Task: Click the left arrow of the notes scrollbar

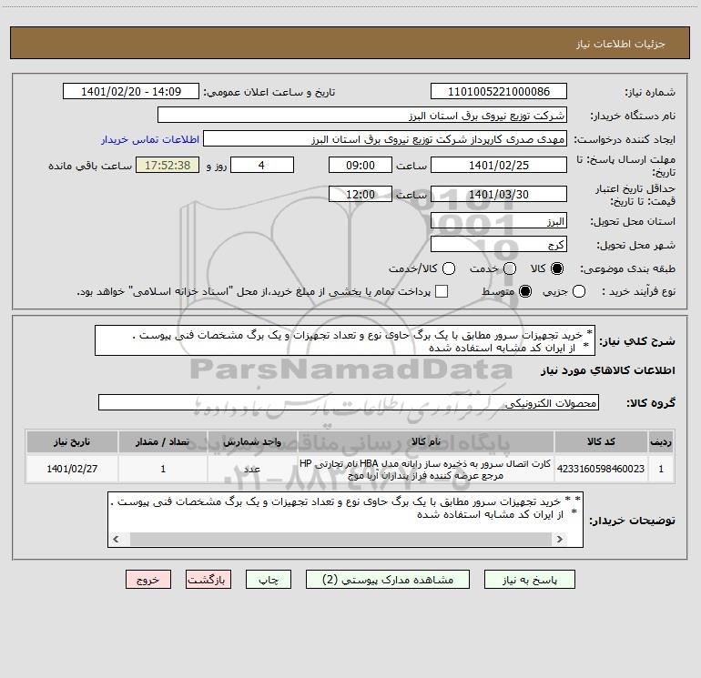Action: pos(117,539)
